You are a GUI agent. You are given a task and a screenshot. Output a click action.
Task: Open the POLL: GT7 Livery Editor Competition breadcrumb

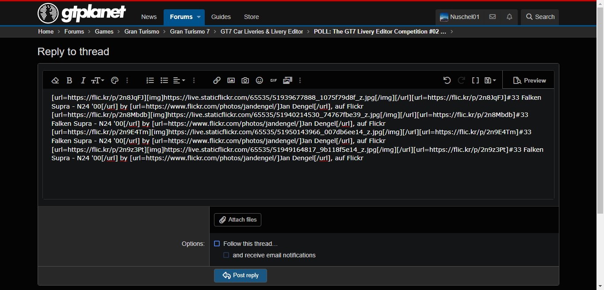click(x=380, y=31)
